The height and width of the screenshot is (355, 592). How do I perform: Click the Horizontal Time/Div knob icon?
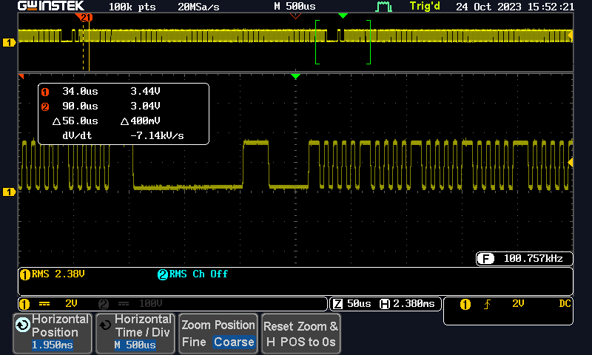[105, 325]
